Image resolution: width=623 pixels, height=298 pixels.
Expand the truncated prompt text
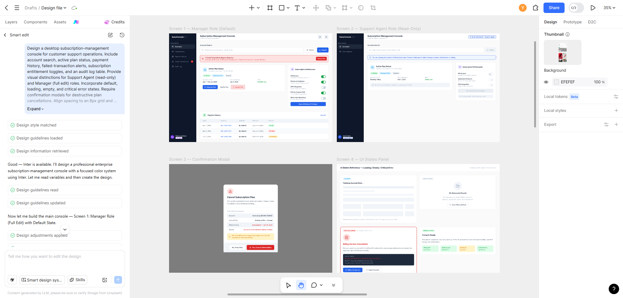point(35,109)
